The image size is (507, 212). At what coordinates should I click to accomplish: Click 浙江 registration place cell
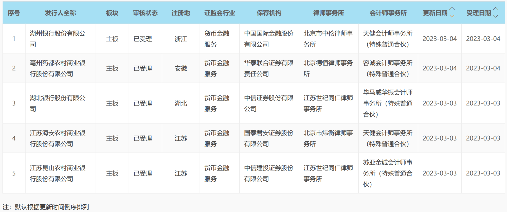pyautogui.click(x=181, y=39)
